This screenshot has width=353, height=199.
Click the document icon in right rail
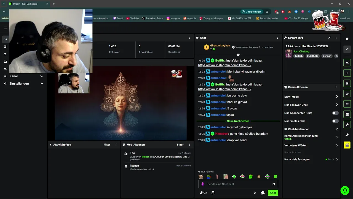click(347, 83)
